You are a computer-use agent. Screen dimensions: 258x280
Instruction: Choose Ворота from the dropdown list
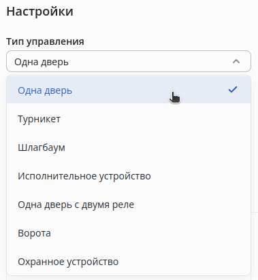(x=129, y=233)
